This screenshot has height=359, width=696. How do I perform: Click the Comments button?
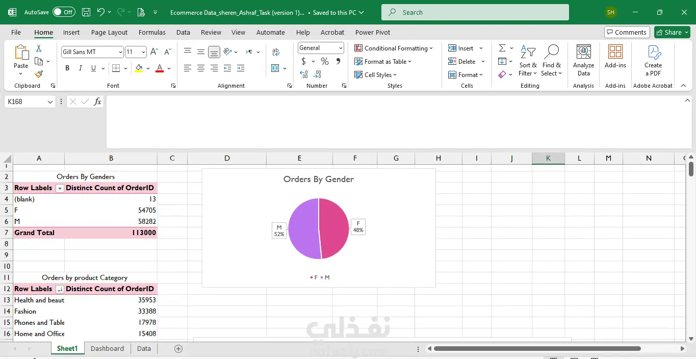(x=627, y=32)
